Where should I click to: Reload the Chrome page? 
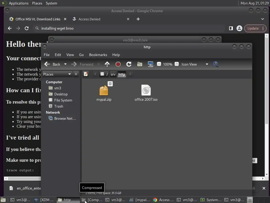tap(27, 28)
